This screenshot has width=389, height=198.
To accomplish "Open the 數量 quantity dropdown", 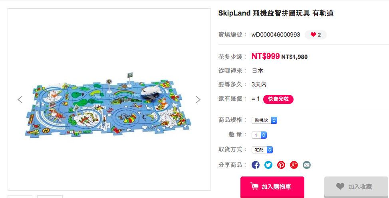I will (x=259, y=135).
